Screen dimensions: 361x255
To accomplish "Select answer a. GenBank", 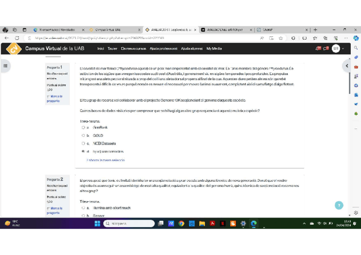I will (83, 128).
